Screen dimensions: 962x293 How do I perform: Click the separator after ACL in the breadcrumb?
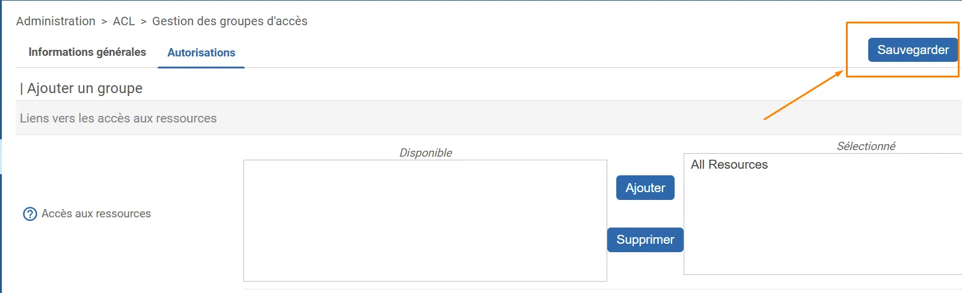(x=144, y=22)
